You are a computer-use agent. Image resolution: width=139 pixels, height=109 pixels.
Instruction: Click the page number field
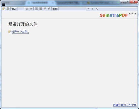[21, 9]
